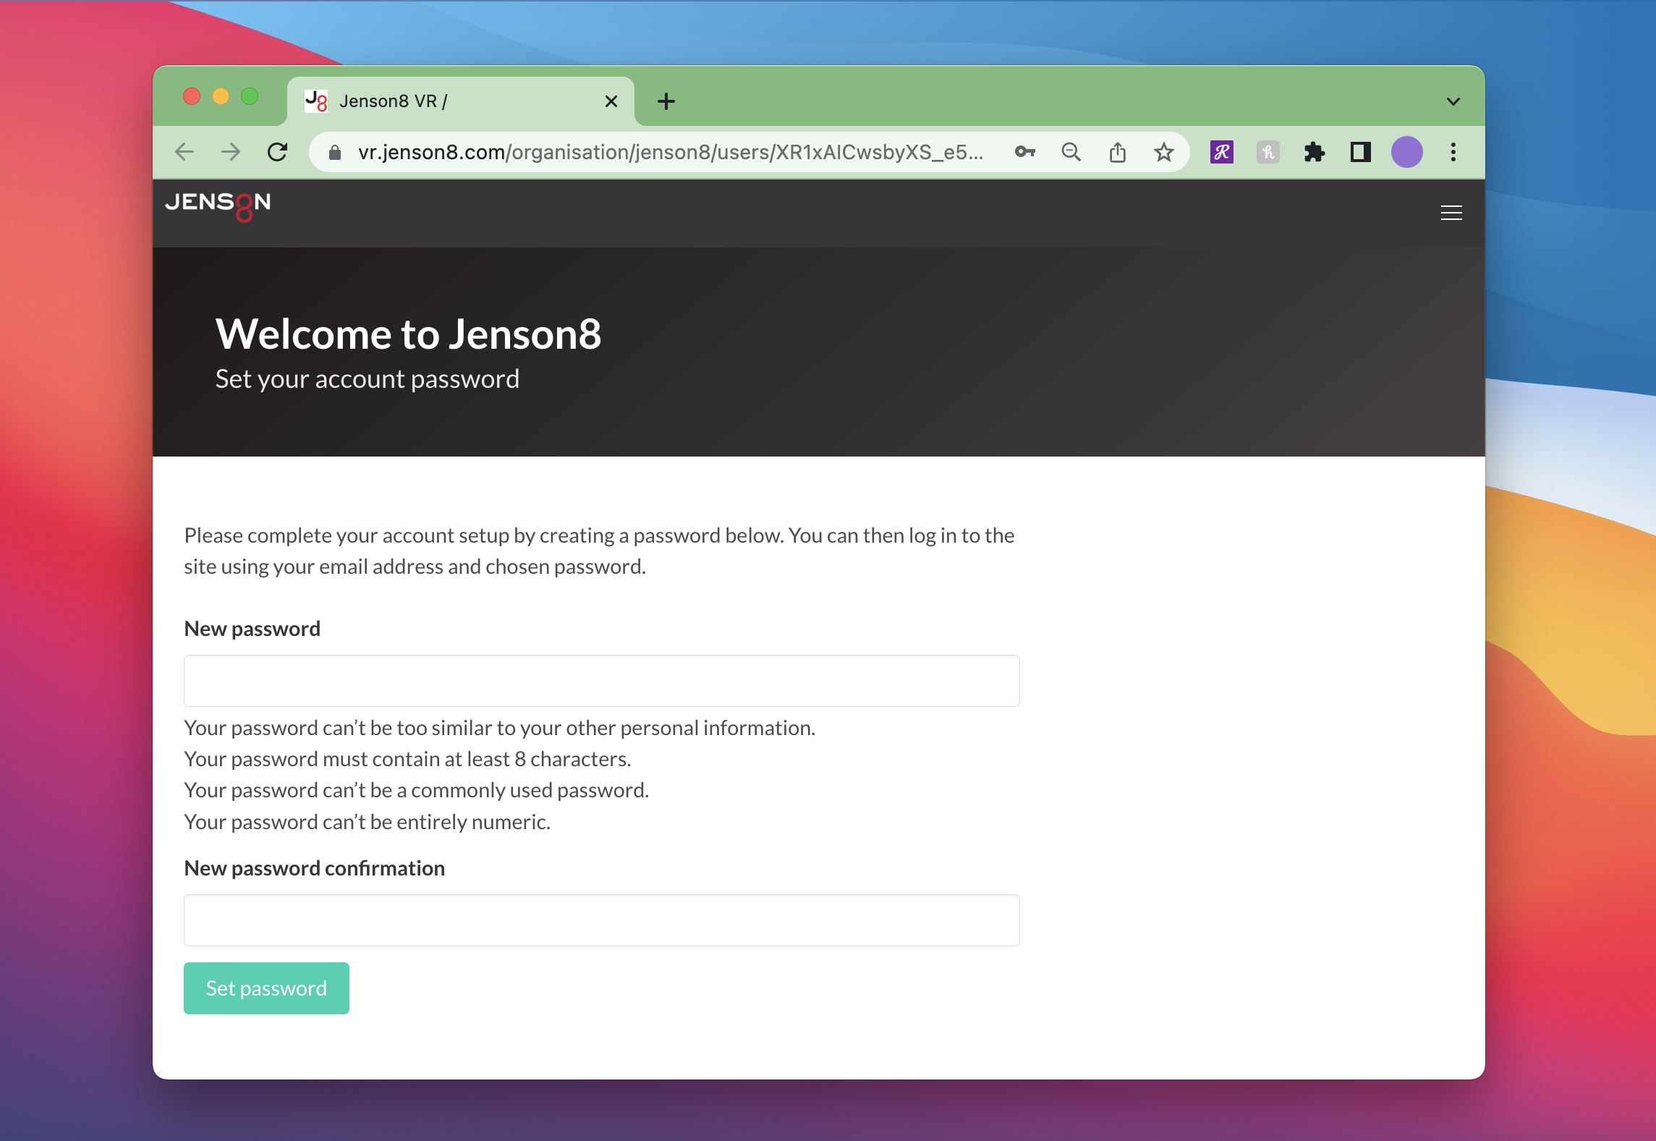The height and width of the screenshot is (1141, 1656).
Task: Focus the New password confirmation field
Action: [602, 920]
